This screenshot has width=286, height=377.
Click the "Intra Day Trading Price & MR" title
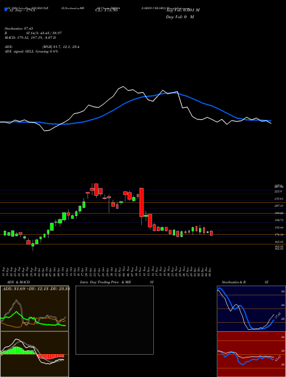point(105,282)
